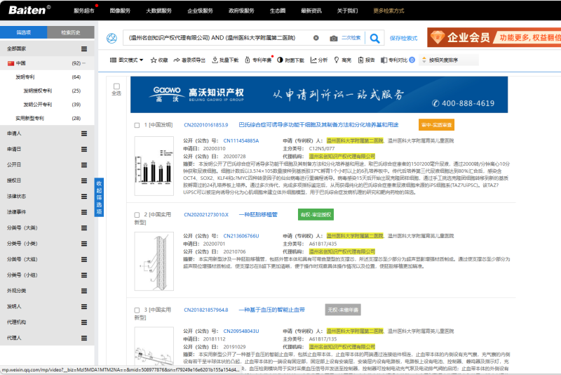Check result 1 checkbox for CN202010161853.9

pos(137,126)
